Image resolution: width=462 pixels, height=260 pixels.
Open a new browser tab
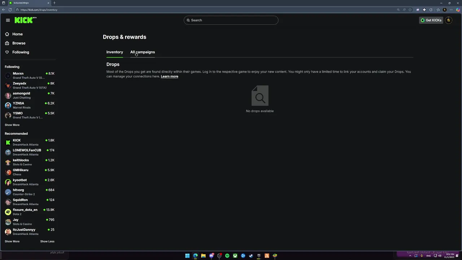point(55,3)
